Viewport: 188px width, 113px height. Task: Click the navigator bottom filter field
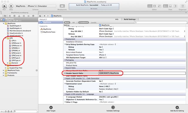tap(25, 111)
